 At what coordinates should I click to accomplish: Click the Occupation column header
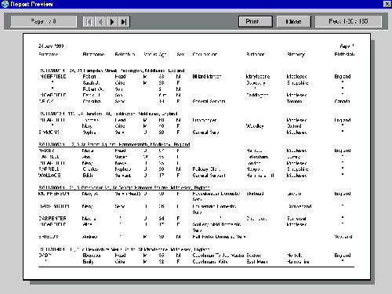[205, 54]
